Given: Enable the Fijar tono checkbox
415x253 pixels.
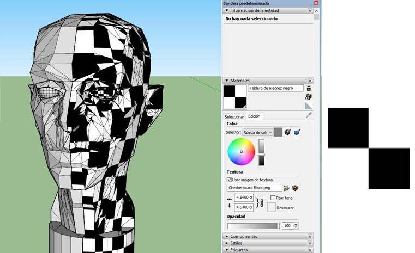Looking at the screenshot, I should pos(273,198).
